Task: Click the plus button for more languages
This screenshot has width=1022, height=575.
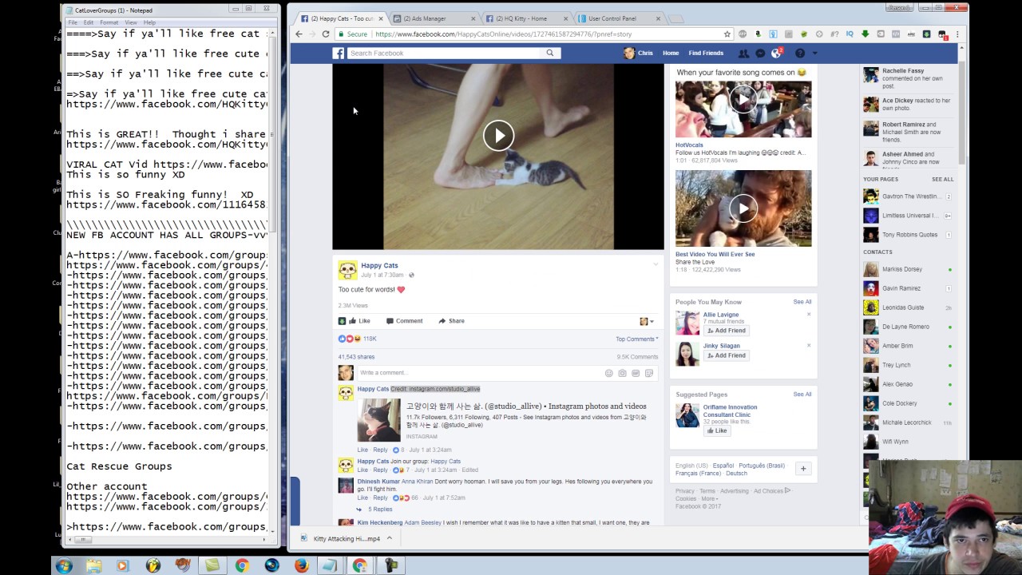Action: pos(803,469)
